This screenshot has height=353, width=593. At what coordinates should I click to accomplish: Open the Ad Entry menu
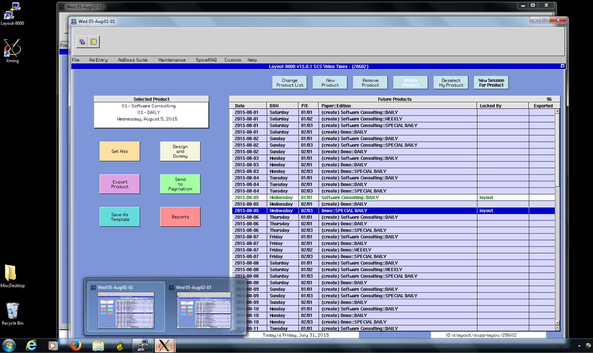coord(98,60)
